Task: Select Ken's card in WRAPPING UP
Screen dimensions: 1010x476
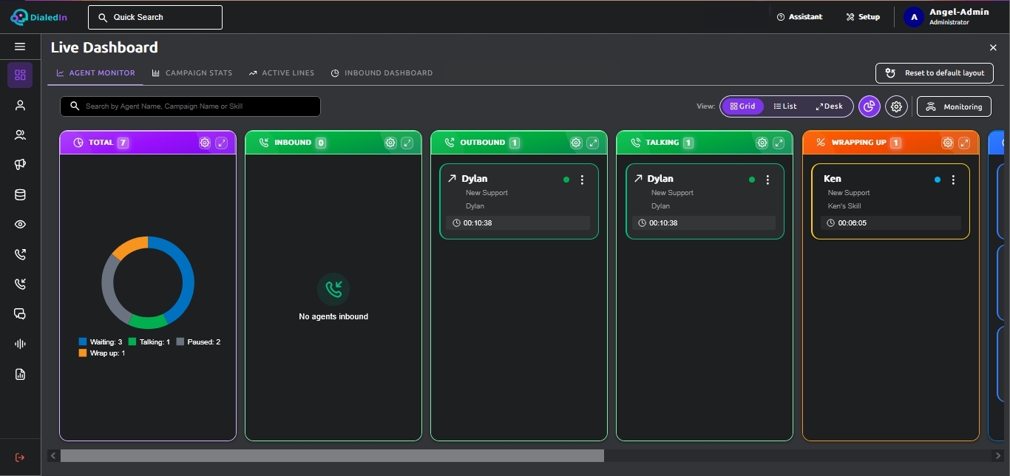Action: pos(890,201)
